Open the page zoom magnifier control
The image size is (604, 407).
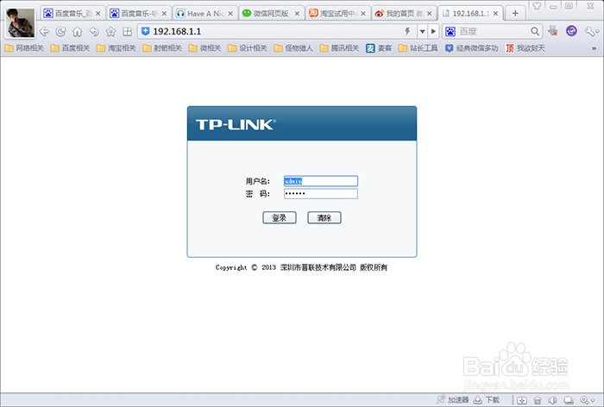587,400
